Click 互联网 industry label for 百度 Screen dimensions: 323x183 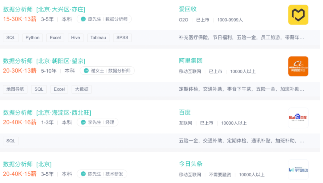tap(185, 123)
